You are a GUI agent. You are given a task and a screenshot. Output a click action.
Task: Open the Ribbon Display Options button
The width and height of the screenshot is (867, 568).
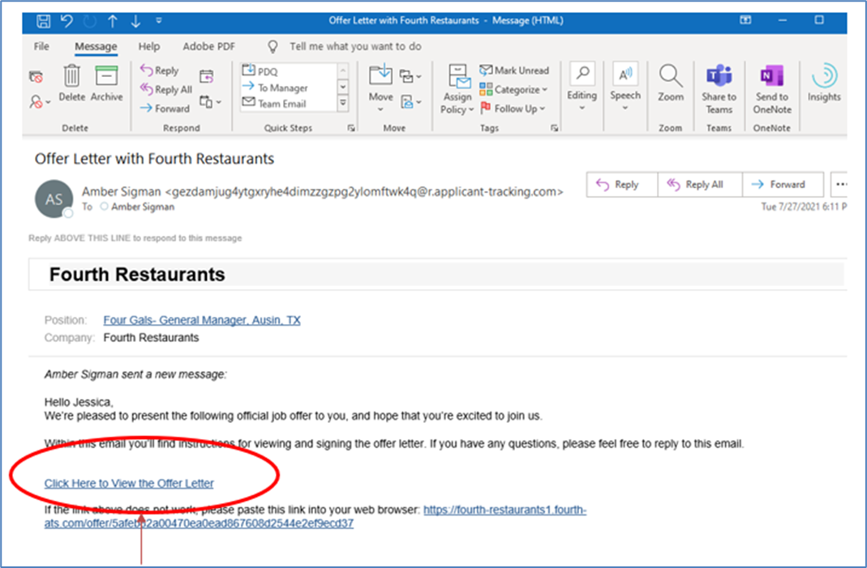pos(745,20)
